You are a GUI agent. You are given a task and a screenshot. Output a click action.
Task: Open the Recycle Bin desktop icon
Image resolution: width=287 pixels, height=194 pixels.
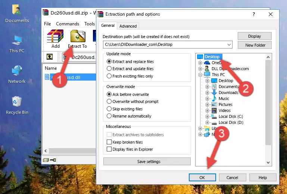click(17, 101)
